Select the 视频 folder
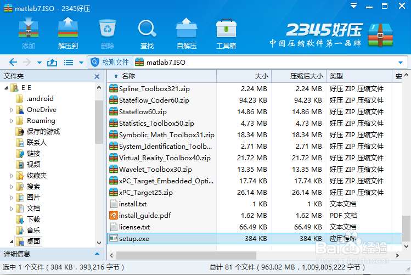Screen dimensions: 411x275 [28, 165]
